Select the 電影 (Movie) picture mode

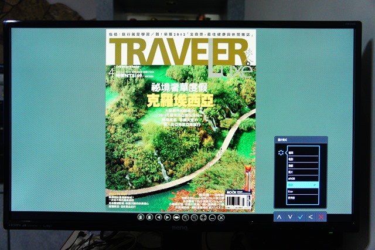pyautogui.click(x=303, y=159)
